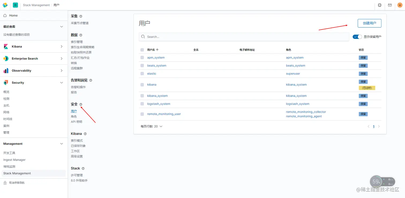Click the Security logo icon

(x=6, y=83)
